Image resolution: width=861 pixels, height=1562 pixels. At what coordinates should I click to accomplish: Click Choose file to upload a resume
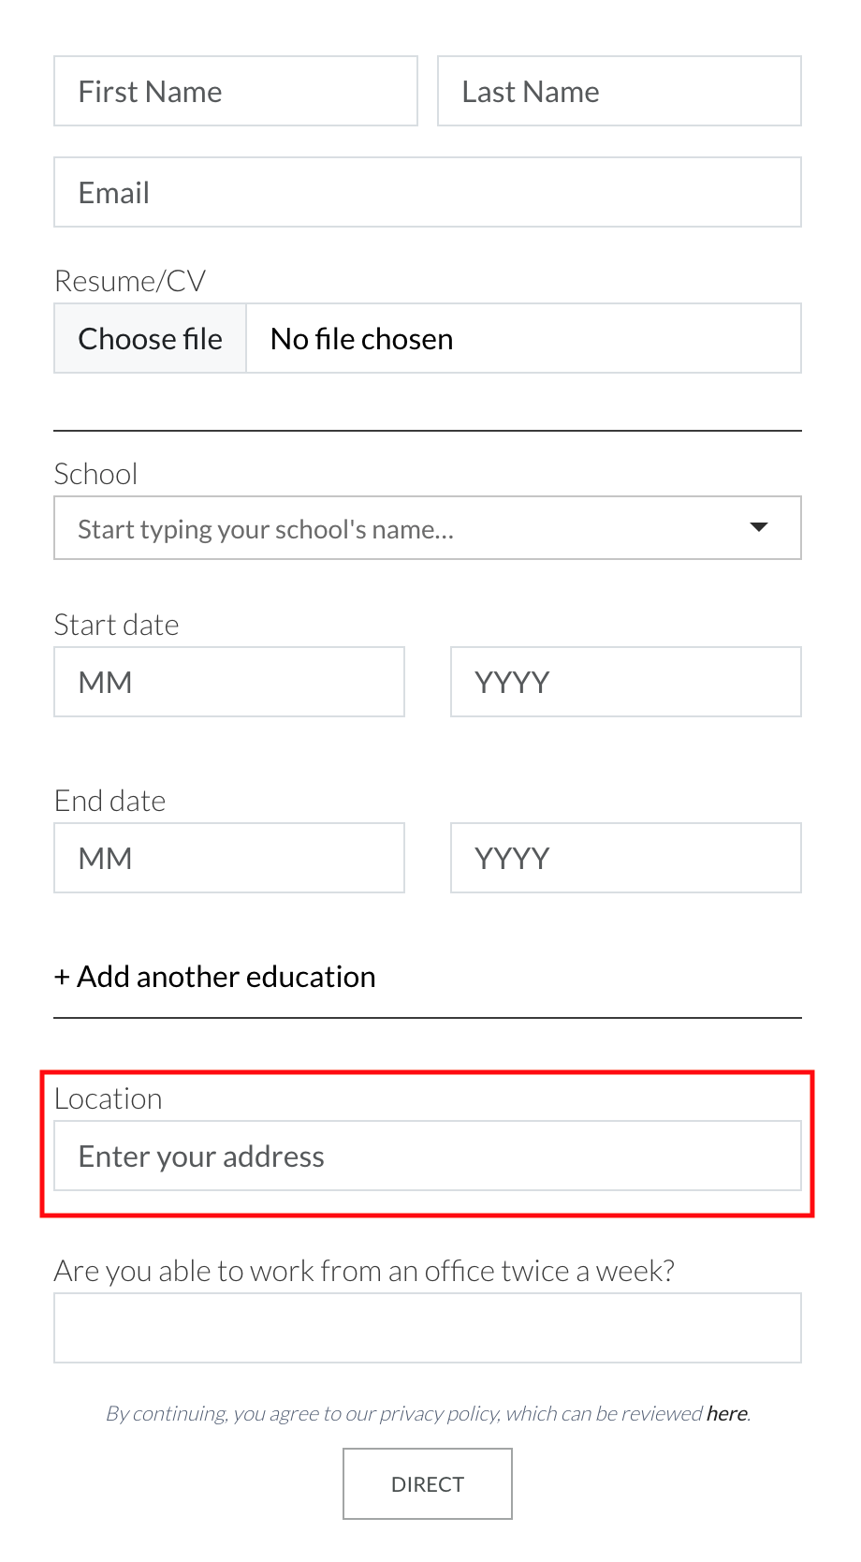click(150, 338)
